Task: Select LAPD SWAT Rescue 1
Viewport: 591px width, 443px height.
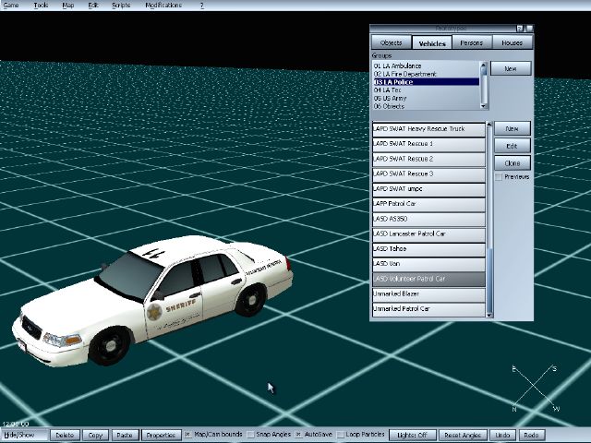Action: [x=428, y=144]
